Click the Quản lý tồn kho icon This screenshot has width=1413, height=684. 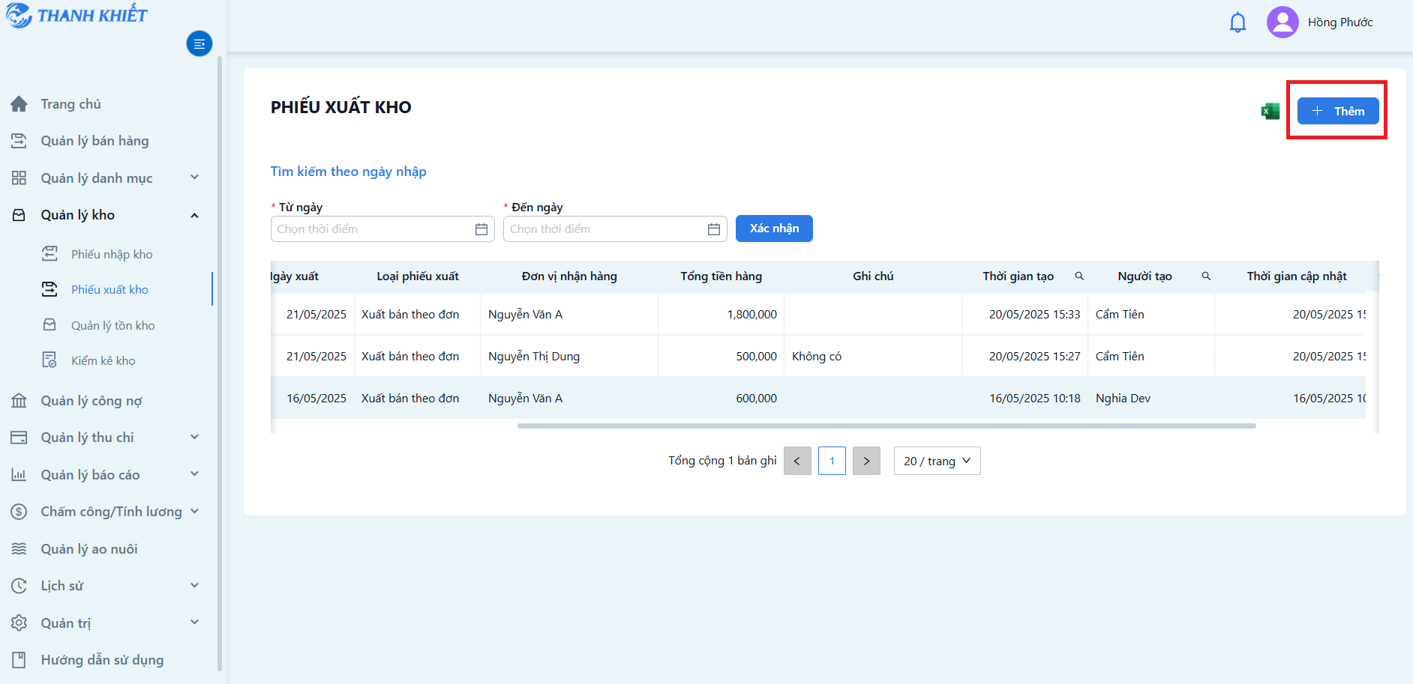point(49,325)
